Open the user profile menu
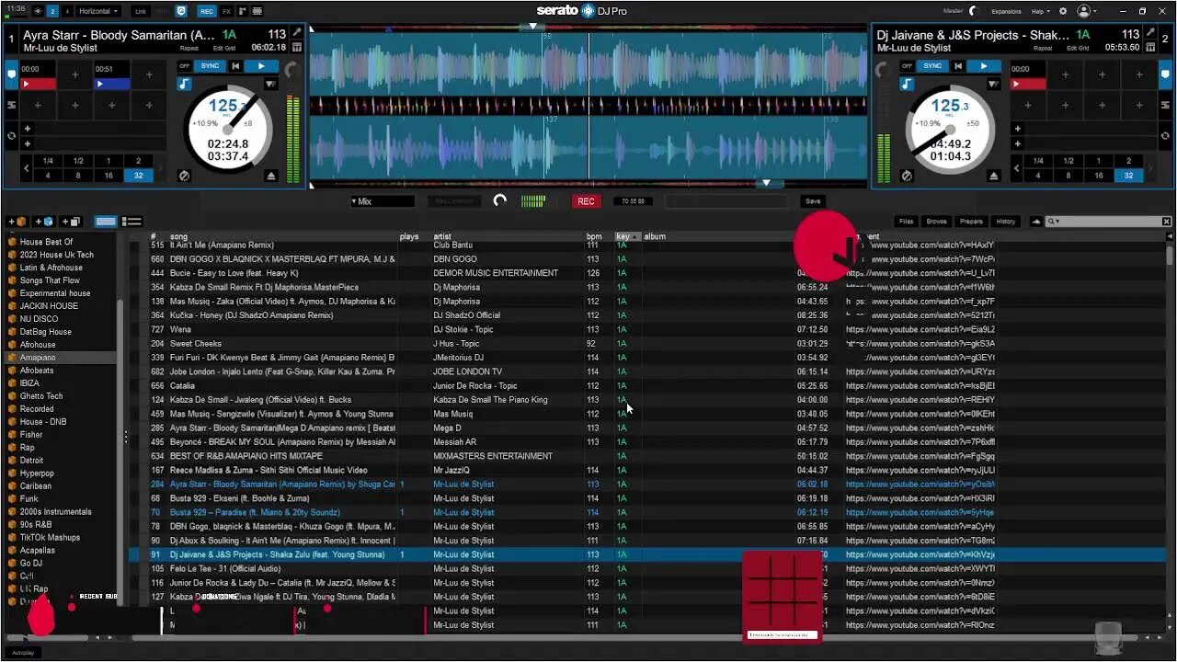Viewport: 1177px width, 662px height. tap(1088, 11)
